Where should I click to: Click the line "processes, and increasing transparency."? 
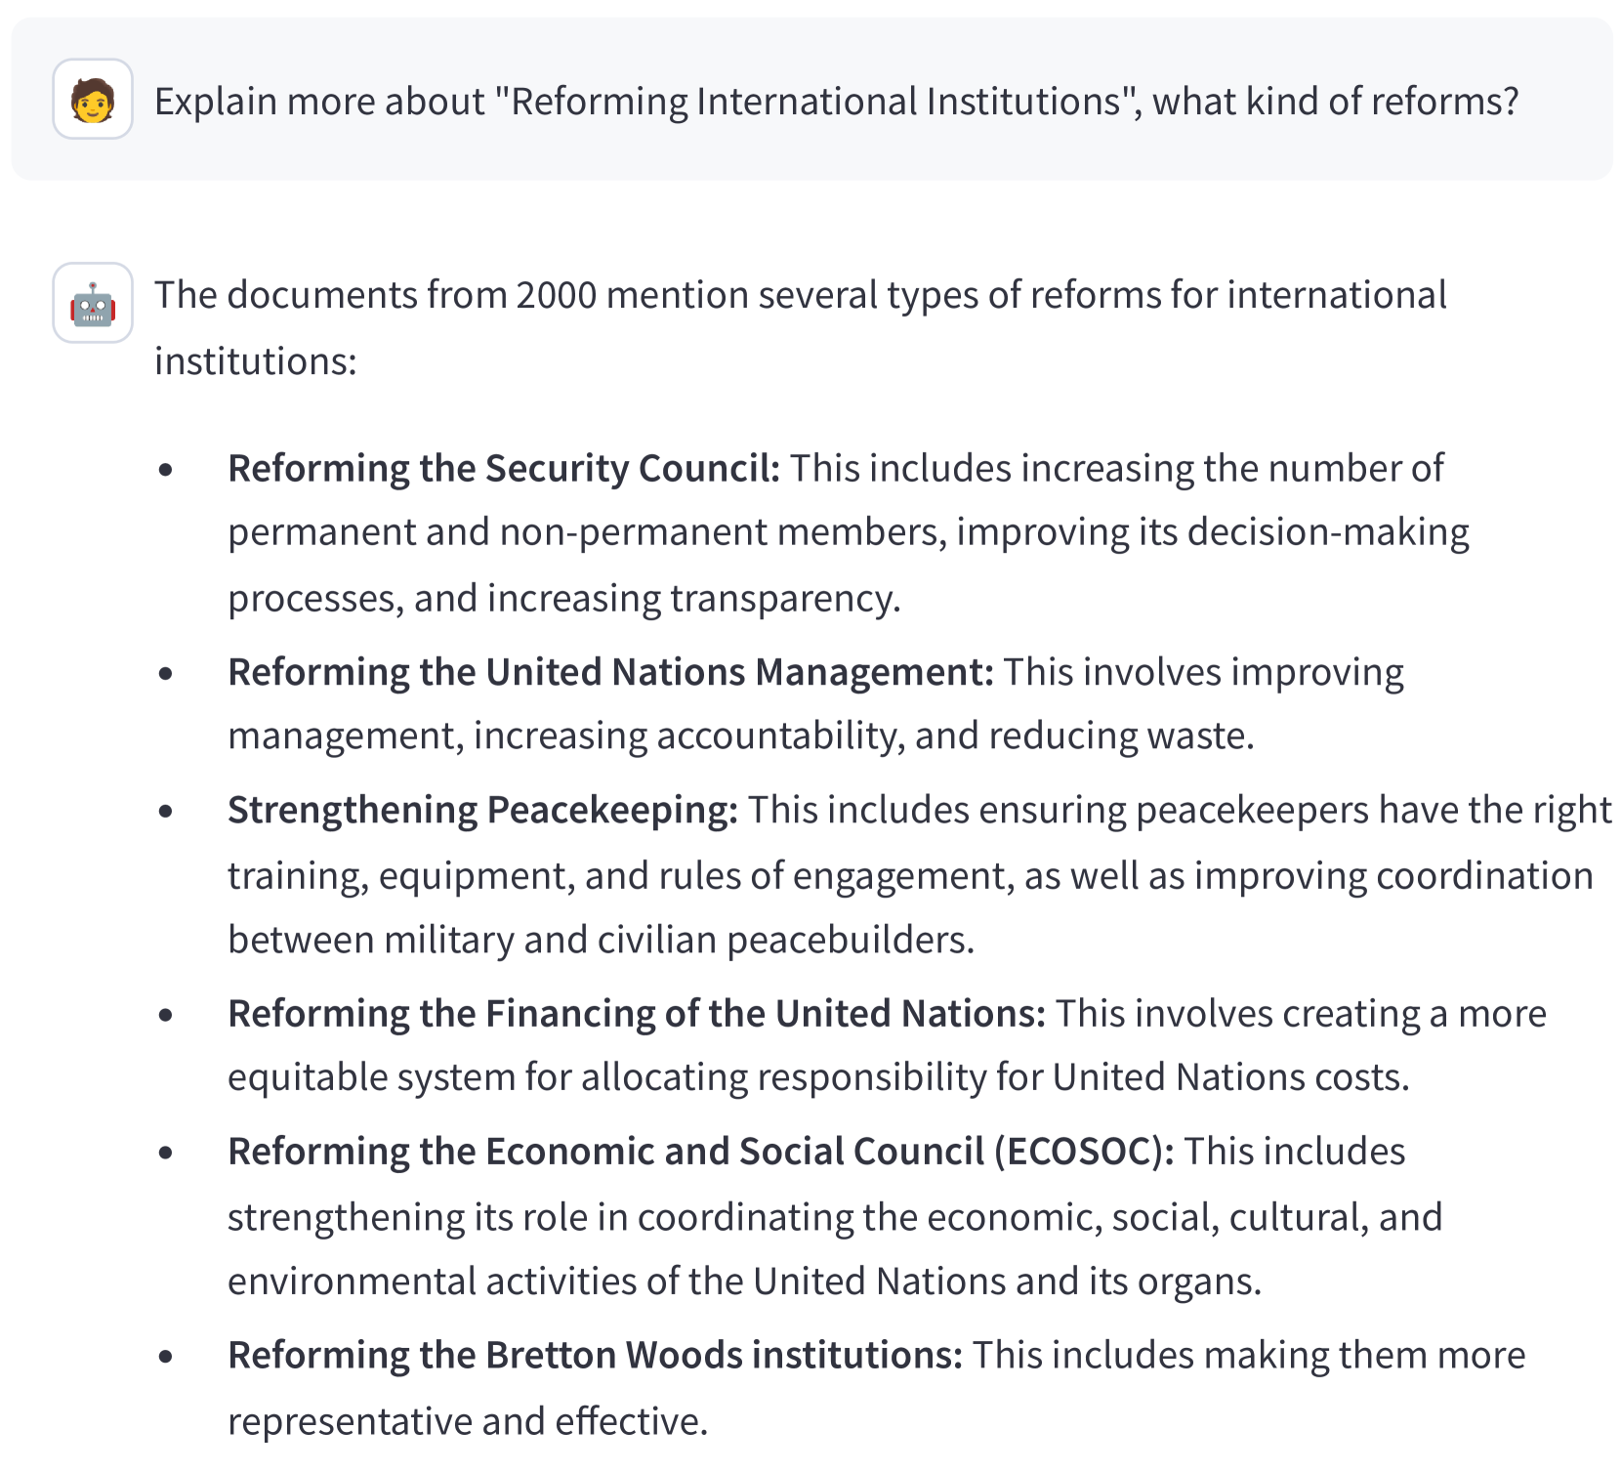(x=563, y=599)
